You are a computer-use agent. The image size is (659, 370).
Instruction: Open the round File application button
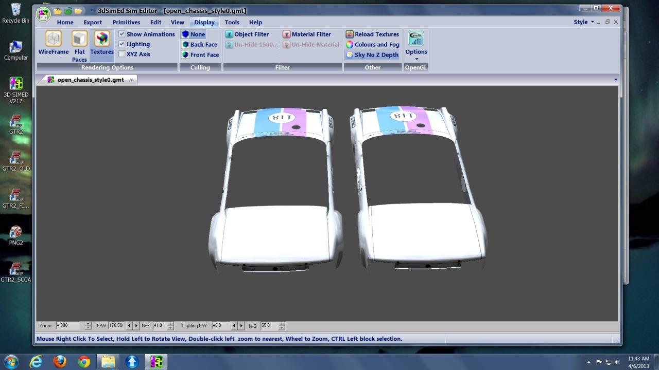43,14
